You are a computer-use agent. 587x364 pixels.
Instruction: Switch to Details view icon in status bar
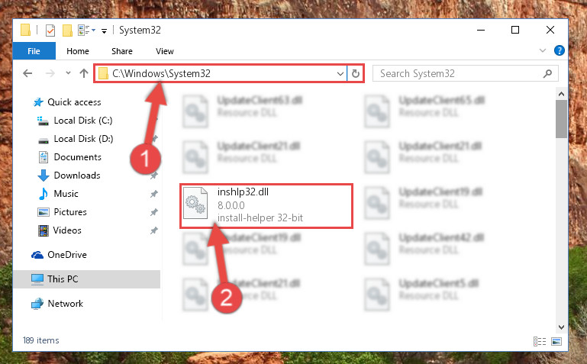(540, 341)
